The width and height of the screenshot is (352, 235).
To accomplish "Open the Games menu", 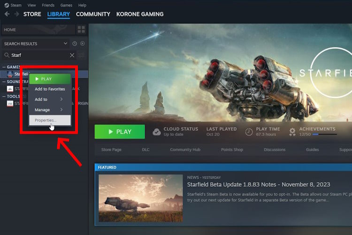I will (66, 5).
